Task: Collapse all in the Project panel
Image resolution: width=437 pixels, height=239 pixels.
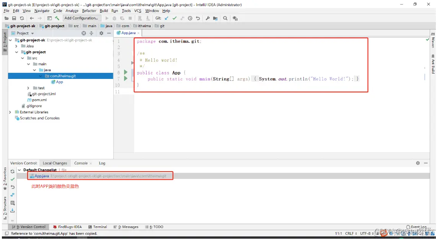Action: 91,33
